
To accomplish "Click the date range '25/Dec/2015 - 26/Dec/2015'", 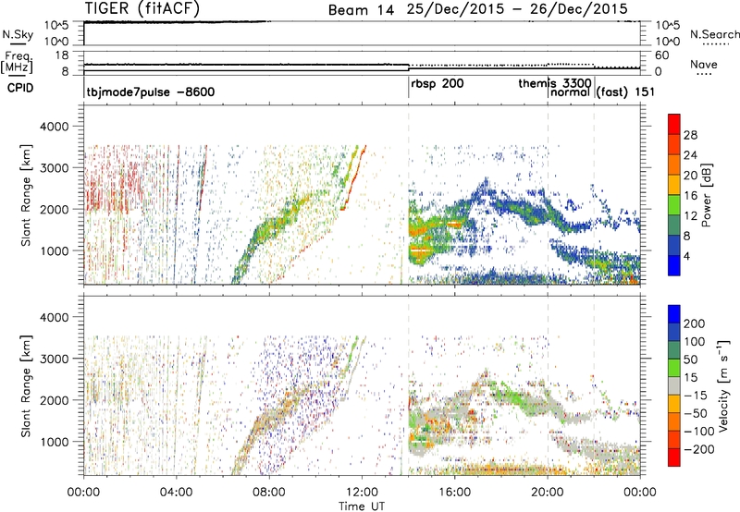I will [x=517, y=9].
